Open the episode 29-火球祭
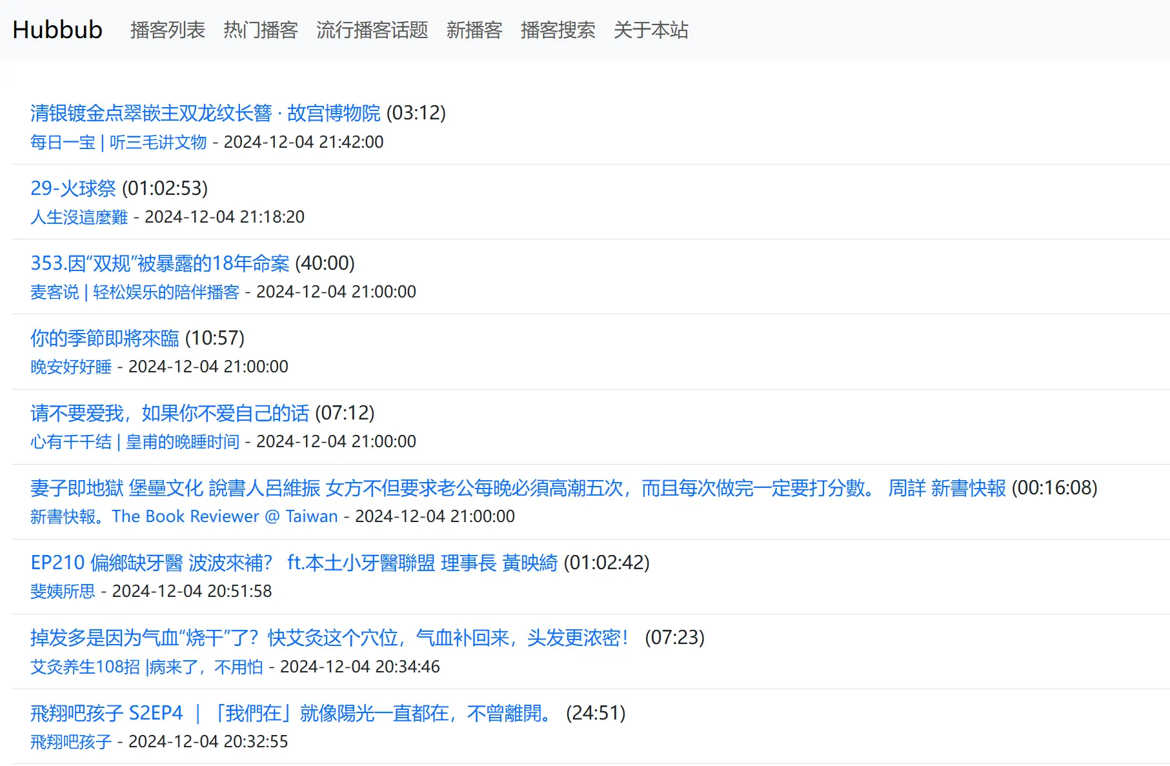1170x766 pixels. pyautogui.click(x=73, y=188)
